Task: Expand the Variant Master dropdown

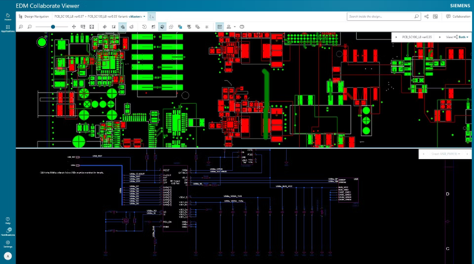Action: coord(144,17)
